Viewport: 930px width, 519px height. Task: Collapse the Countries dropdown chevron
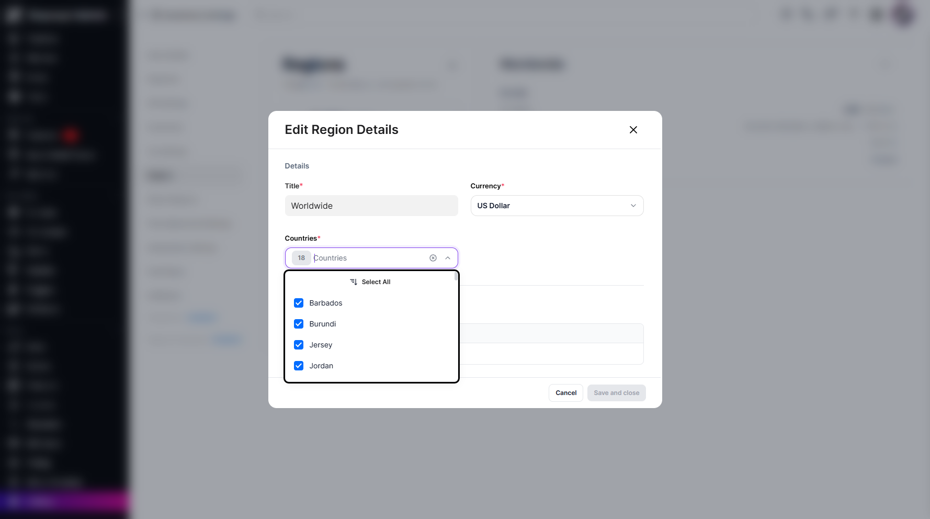coord(448,258)
